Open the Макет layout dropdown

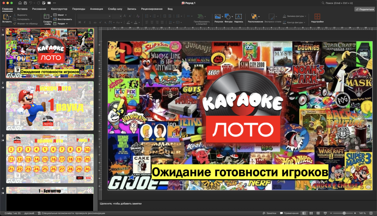(60, 15)
